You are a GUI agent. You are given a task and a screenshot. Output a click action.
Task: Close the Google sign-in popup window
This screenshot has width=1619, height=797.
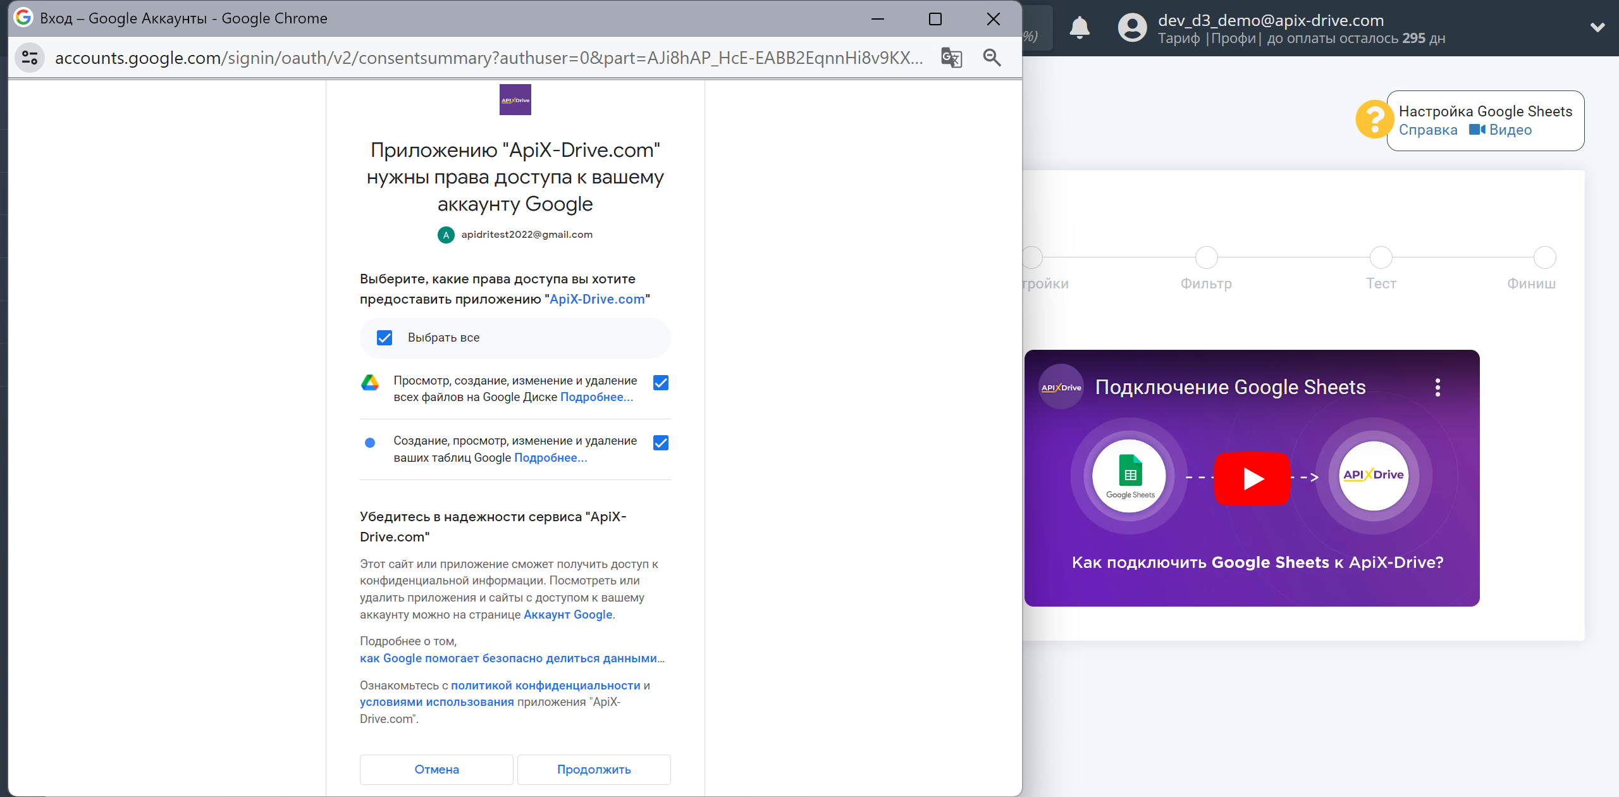(994, 19)
